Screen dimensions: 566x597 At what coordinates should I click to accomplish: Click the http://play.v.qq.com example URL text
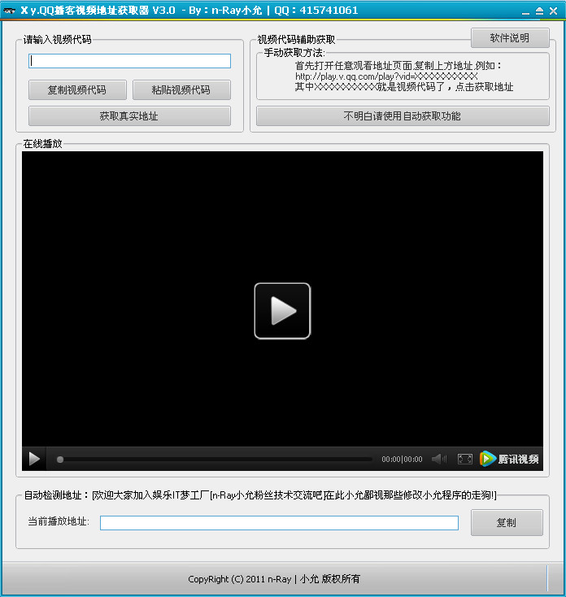point(386,76)
